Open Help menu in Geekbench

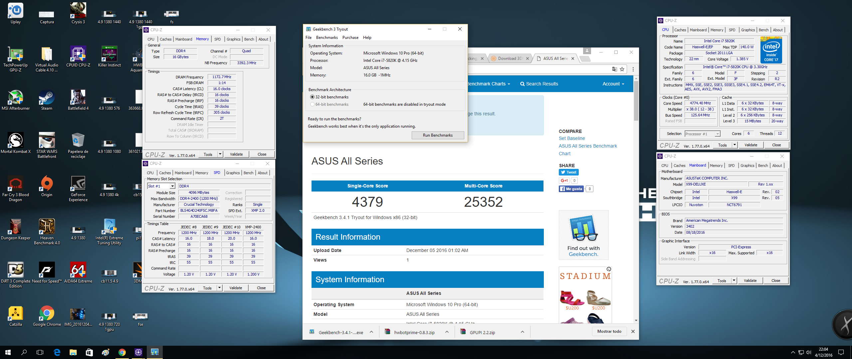(367, 38)
